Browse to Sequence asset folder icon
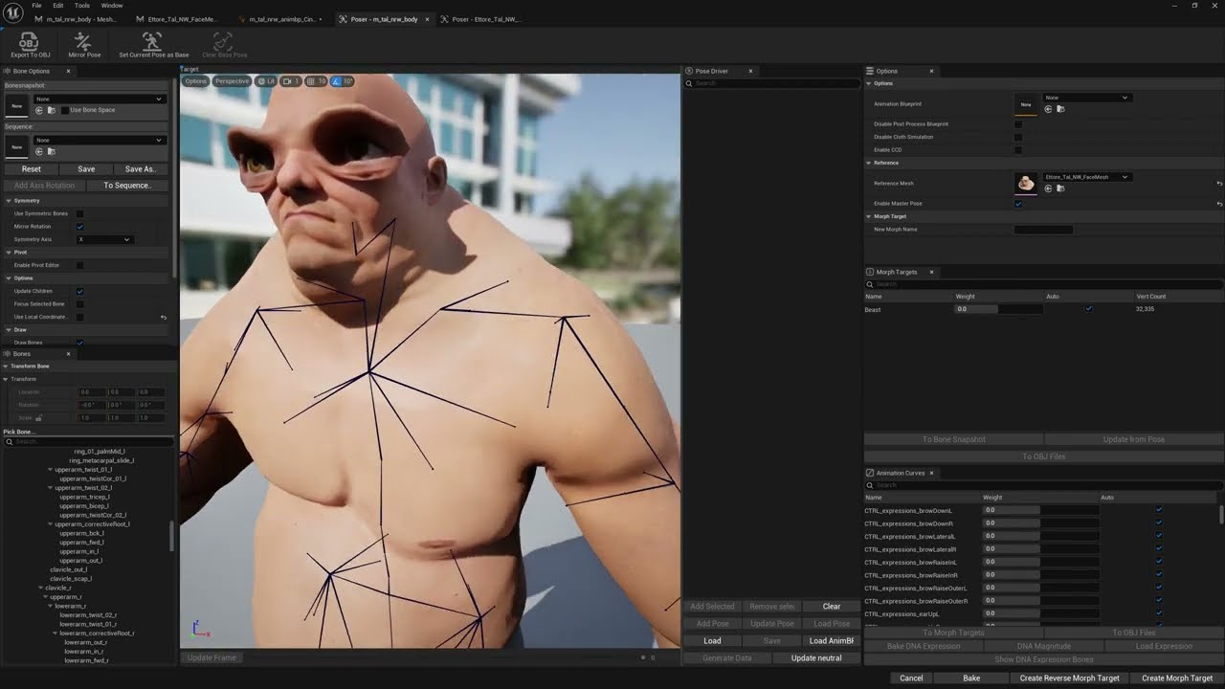The height and width of the screenshot is (689, 1225). point(51,151)
